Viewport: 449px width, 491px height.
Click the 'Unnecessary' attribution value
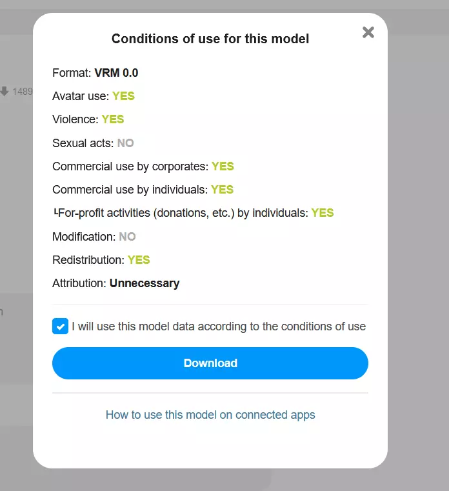(x=145, y=283)
